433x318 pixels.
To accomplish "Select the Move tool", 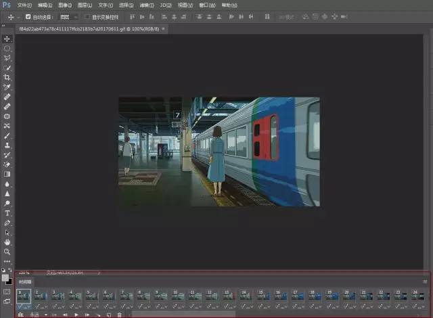I will tap(7, 39).
